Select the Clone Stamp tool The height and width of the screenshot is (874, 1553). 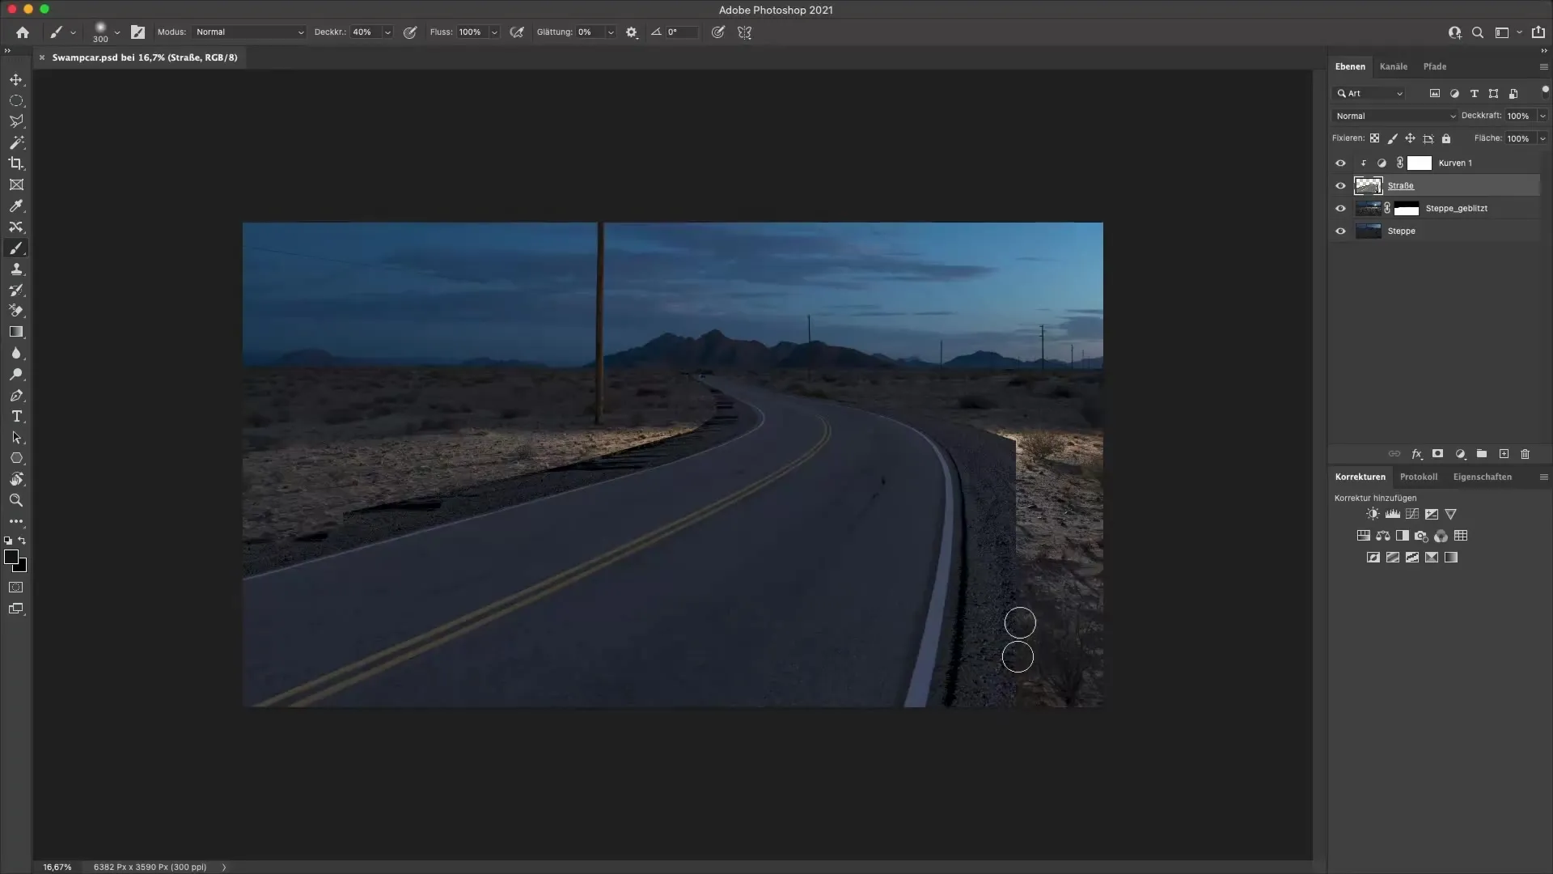[x=16, y=269]
